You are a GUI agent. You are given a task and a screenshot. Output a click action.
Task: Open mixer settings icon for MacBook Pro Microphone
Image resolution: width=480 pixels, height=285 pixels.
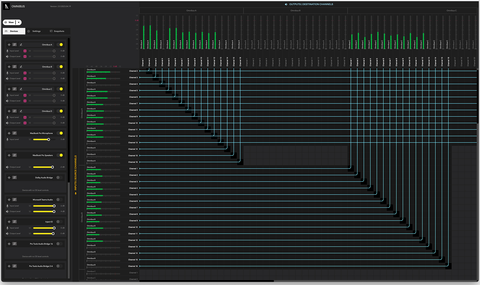pos(14,133)
